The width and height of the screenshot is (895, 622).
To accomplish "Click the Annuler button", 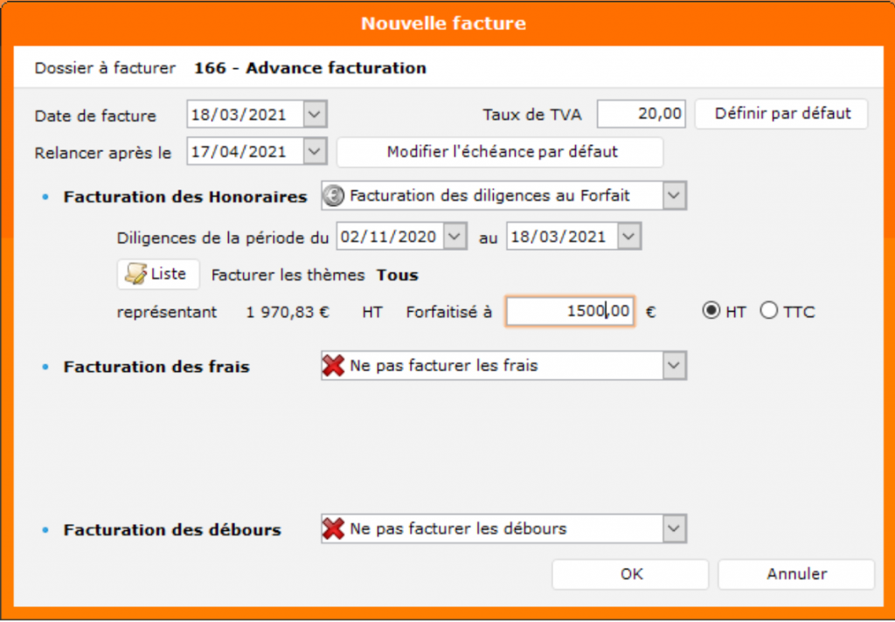I will tap(796, 574).
